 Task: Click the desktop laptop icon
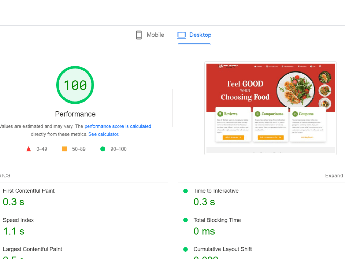pyautogui.click(x=181, y=35)
